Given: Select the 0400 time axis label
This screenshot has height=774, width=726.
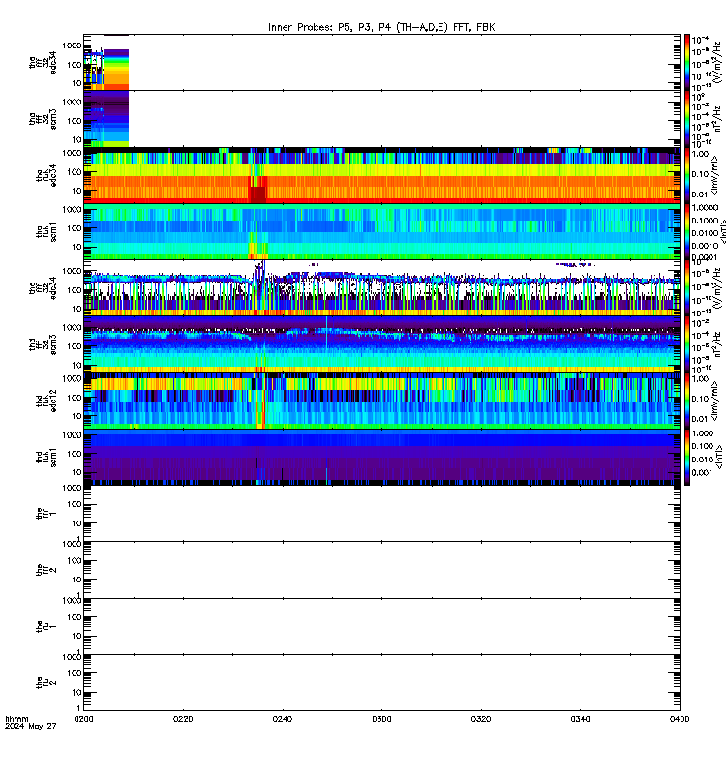Looking at the screenshot, I should tap(680, 719).
